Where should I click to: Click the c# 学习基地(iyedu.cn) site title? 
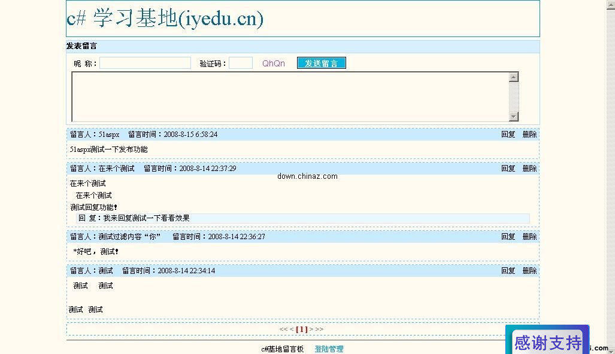point(165,19)
